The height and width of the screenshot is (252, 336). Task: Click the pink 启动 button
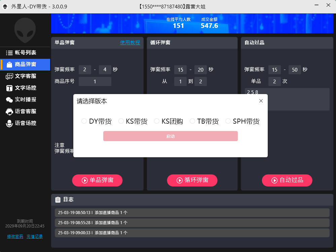click(x=171, y=136)
